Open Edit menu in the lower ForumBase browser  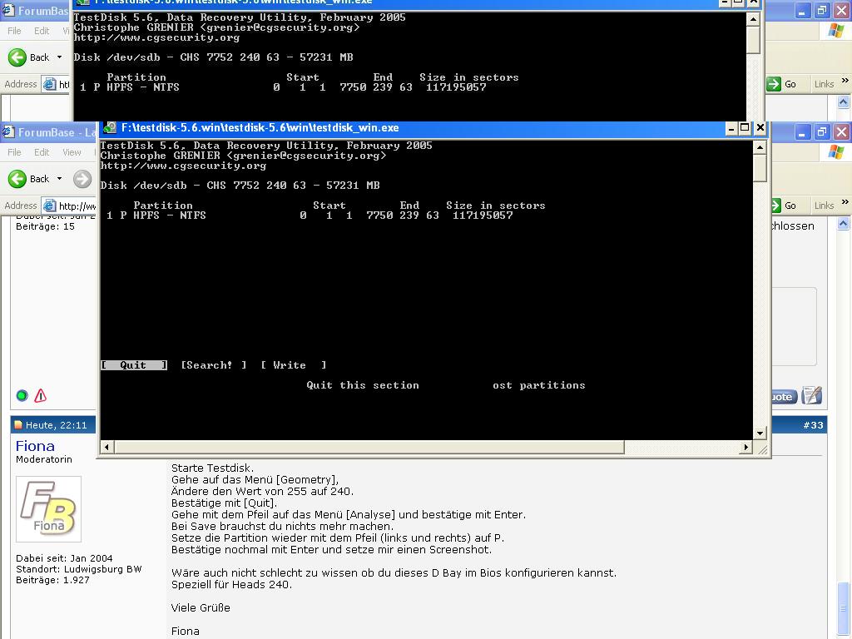click(x=42, y=152)
